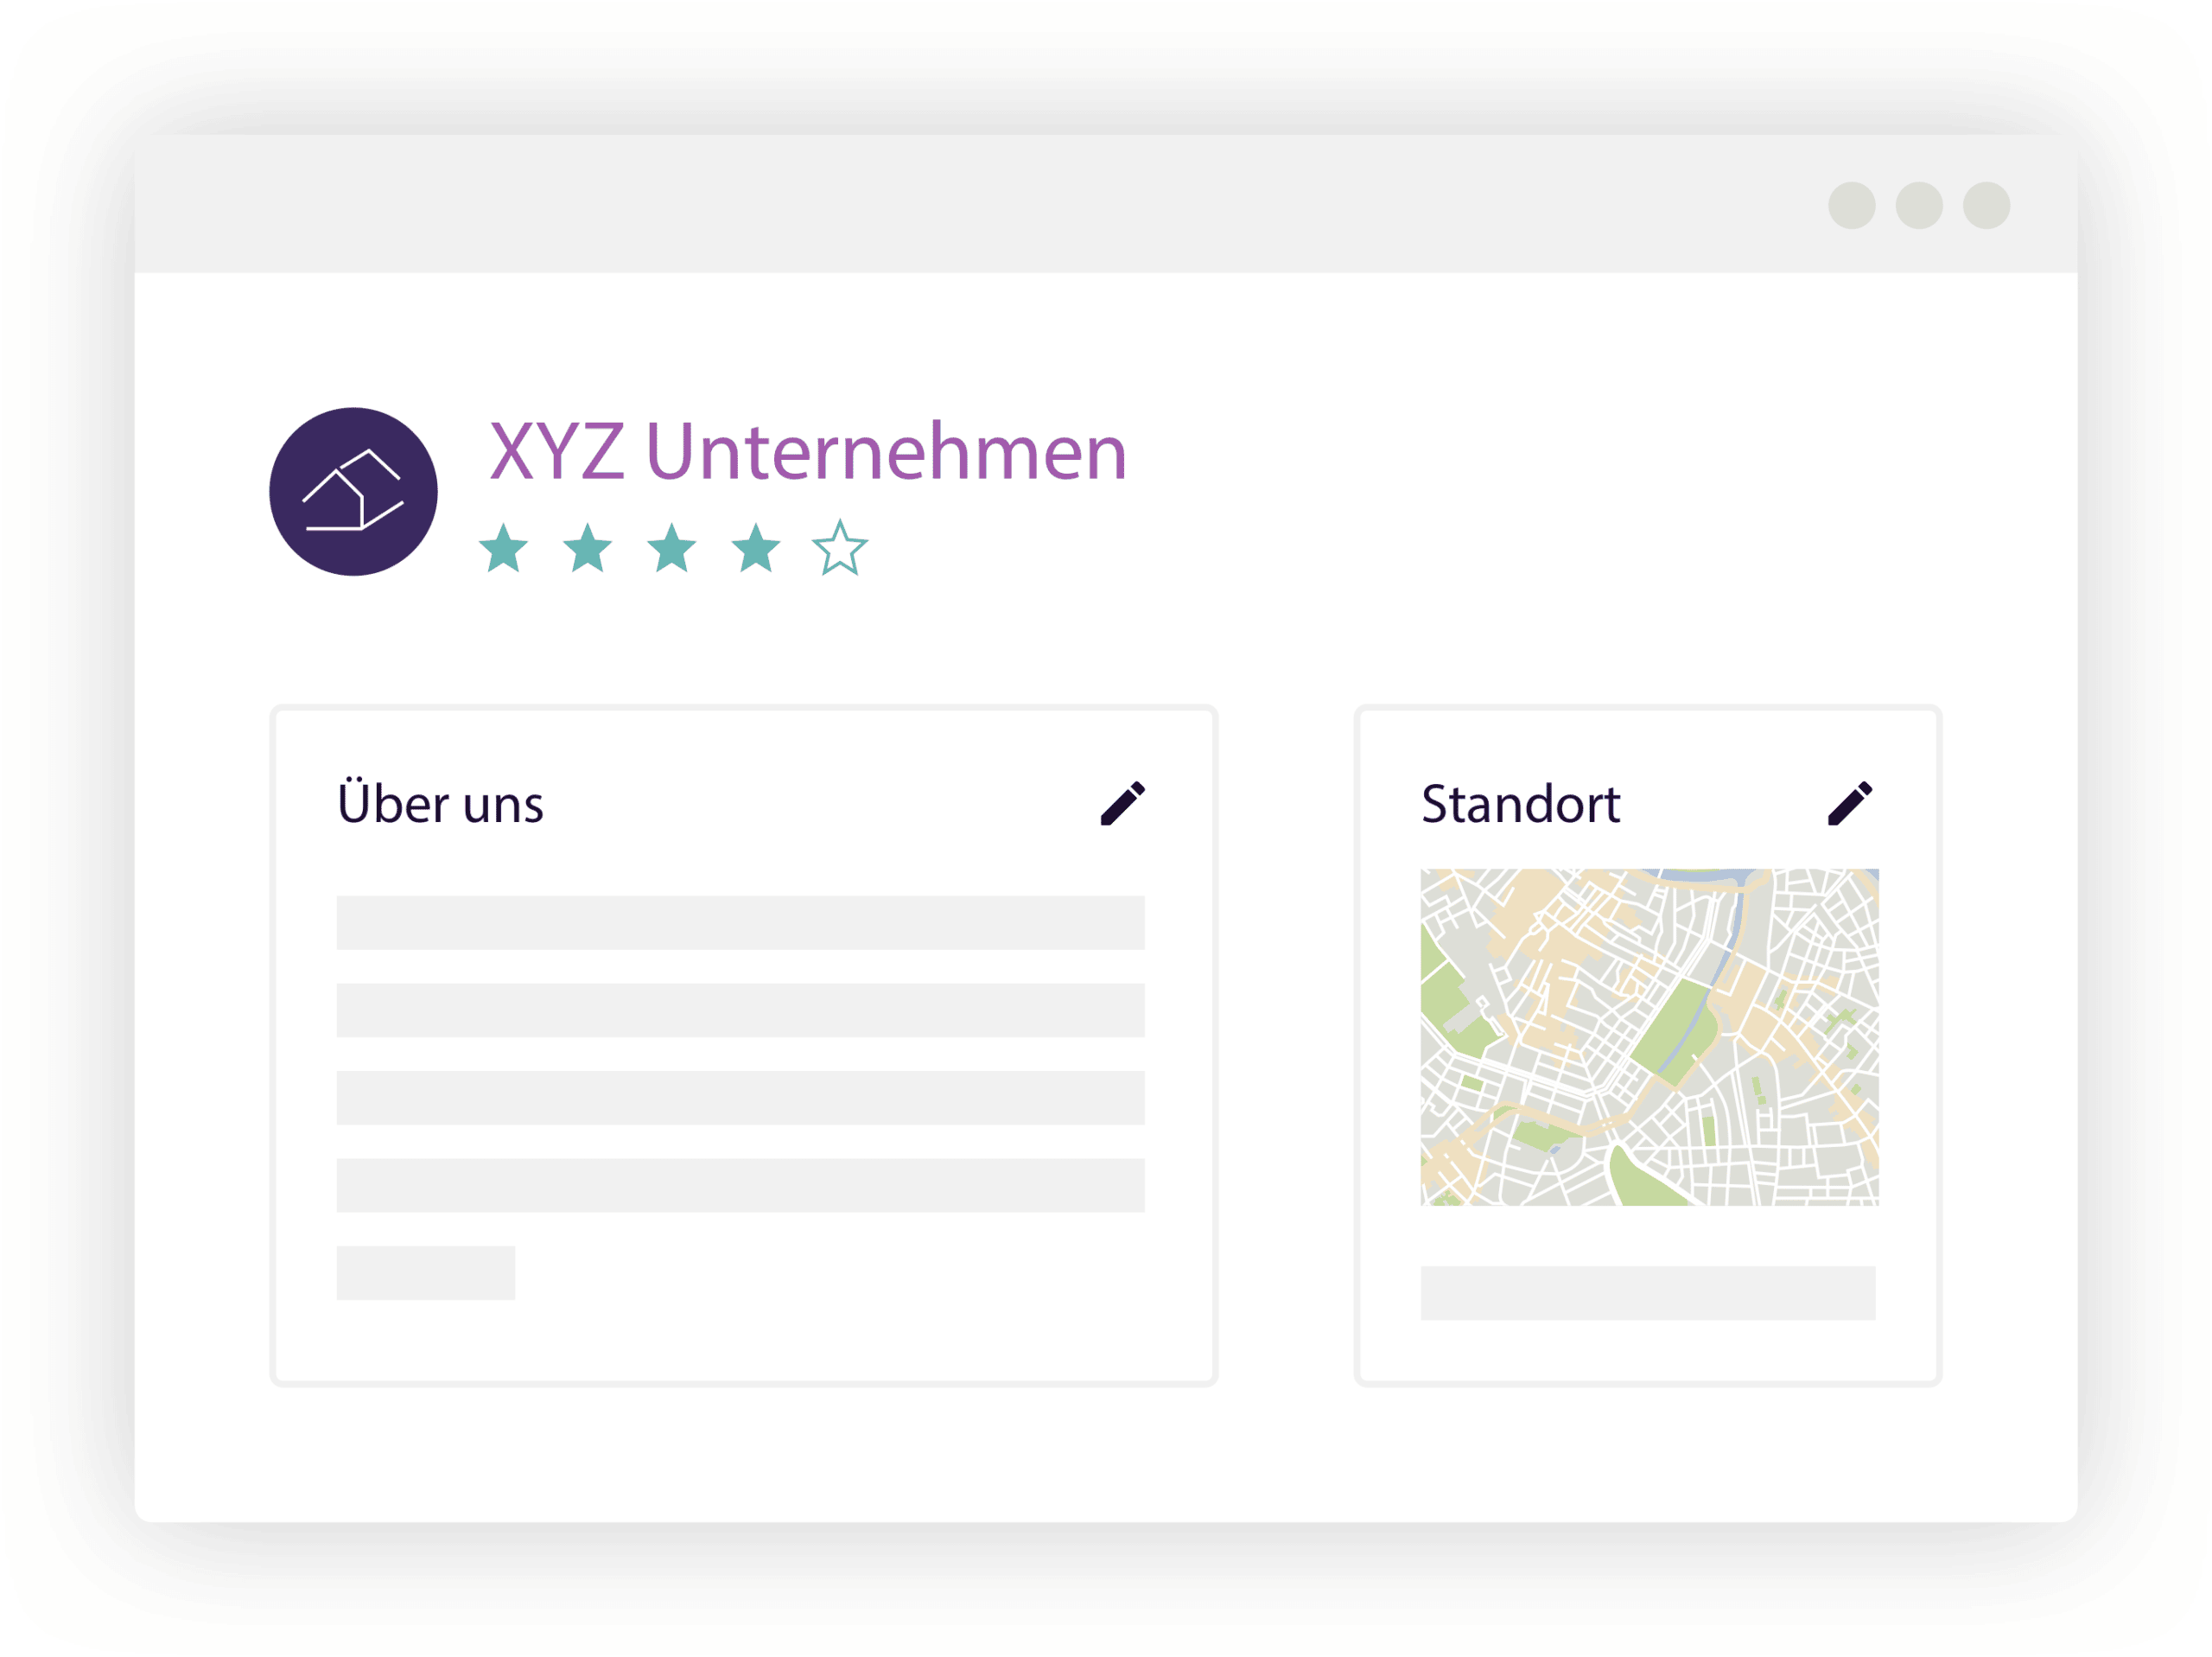This screenshot has height=1657, width=2212.
Task: Select the second rating star
Action: (587, 547)
